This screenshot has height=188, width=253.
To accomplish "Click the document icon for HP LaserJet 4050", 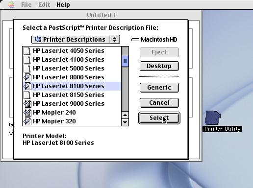I will [x=27, y=51].
